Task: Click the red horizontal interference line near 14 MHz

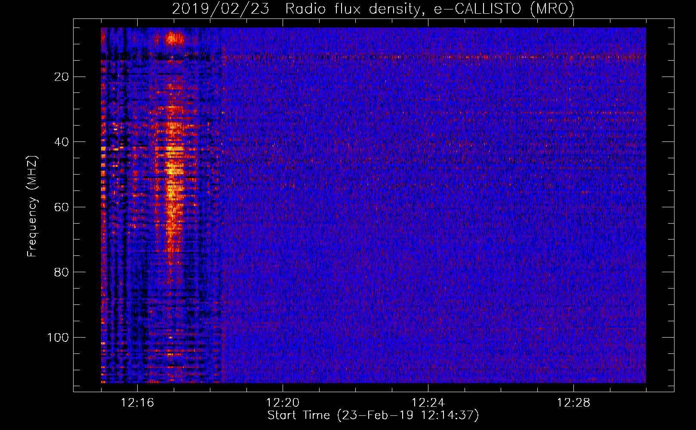Action: click(x=434, y=56)
